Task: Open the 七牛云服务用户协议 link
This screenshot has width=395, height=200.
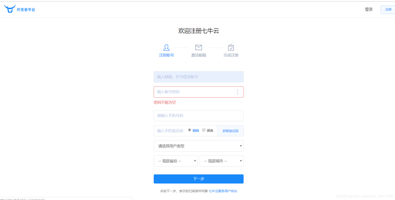Action: 223,191
